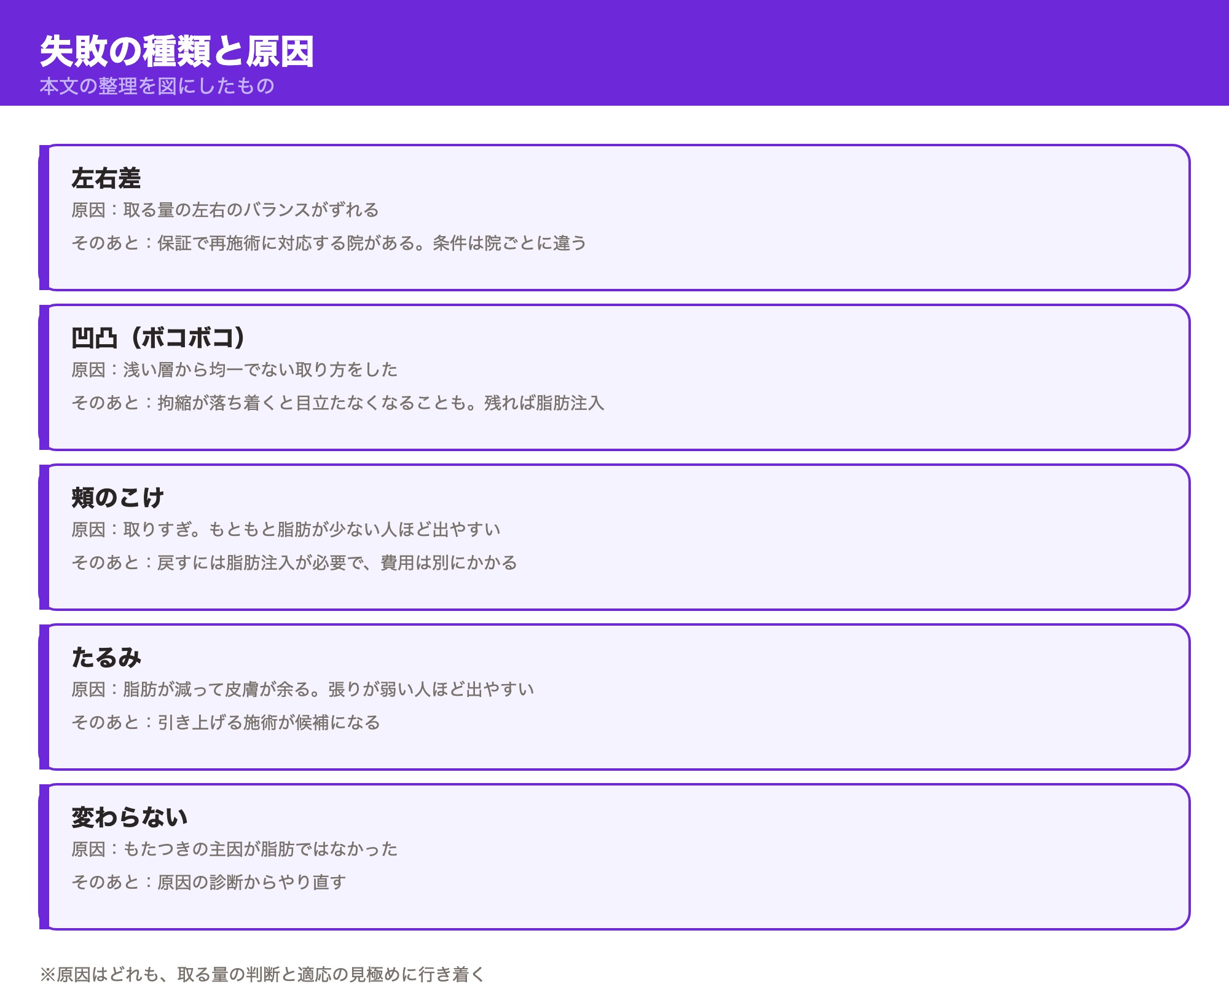The image size is (1229, 1008).
Task: Select the 変わらない card heading
Action: point(130,817)
